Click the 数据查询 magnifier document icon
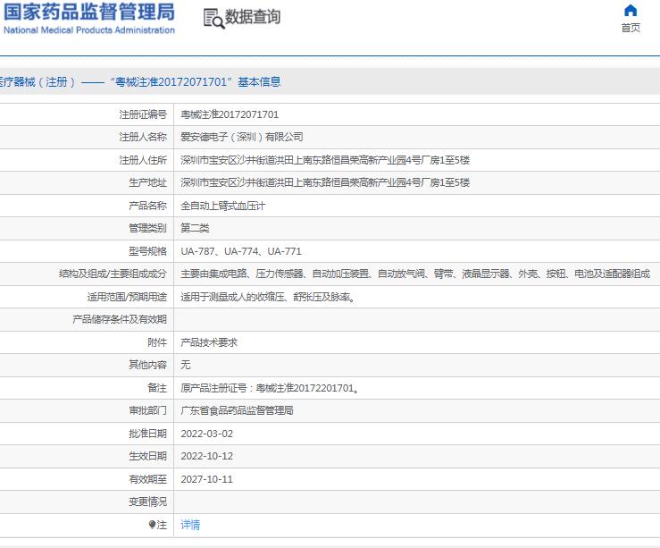 coord(213,18)
